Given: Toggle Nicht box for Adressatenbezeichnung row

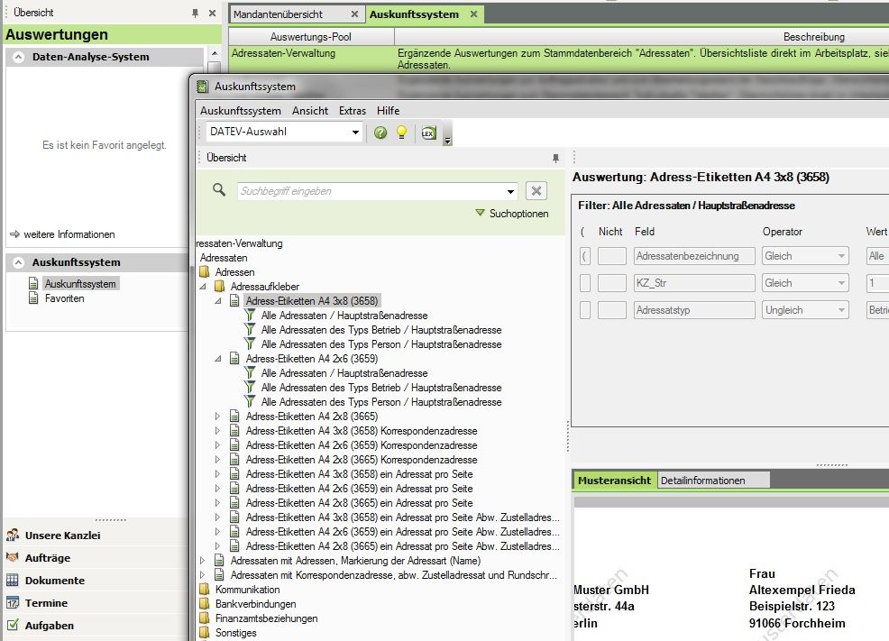Looking at the screenshot, I should tap(612, 256).
